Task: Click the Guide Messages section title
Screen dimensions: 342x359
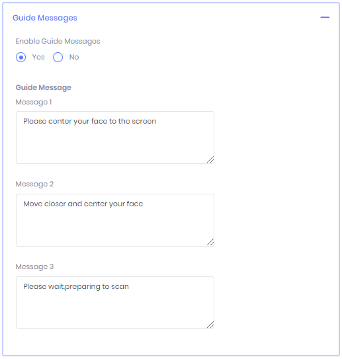Action: pyautogui.click(x=45, y=18)
